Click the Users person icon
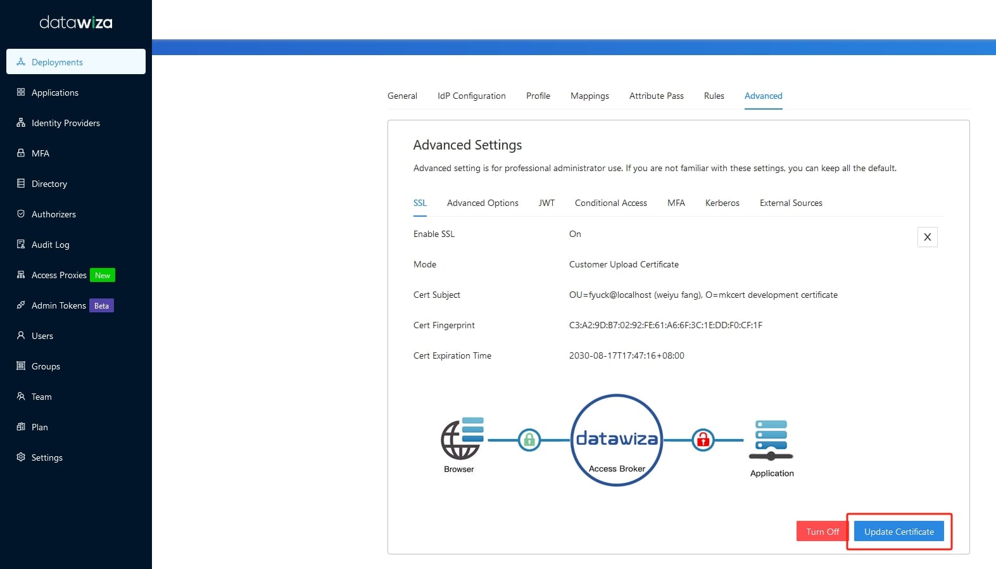The width and height of the screenshot is (996, 569). click(21, 335)
